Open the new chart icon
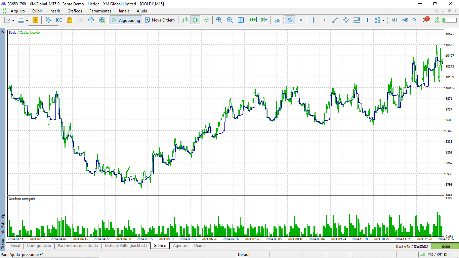The width and height of the screenshot is (459, 258). 7,20
